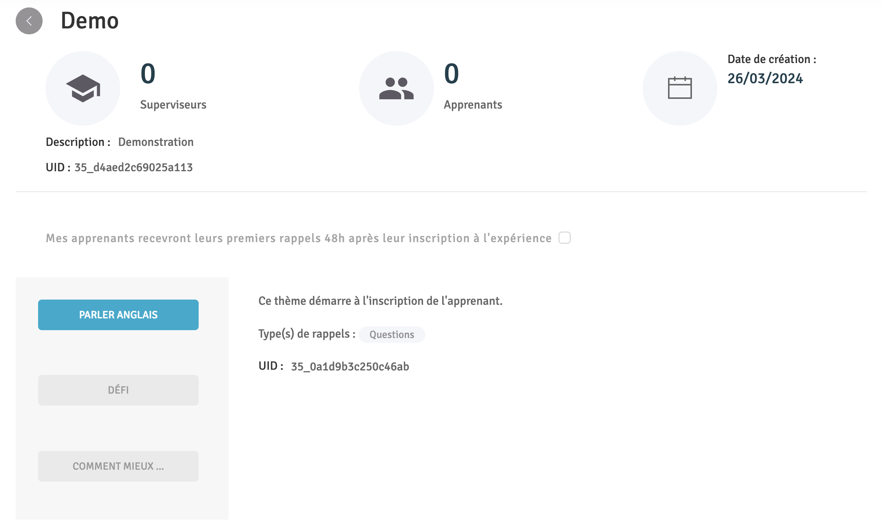Click the 48h reminders label text
The height and width of the screenshot is (529, 882).
(x=298, y=238)
